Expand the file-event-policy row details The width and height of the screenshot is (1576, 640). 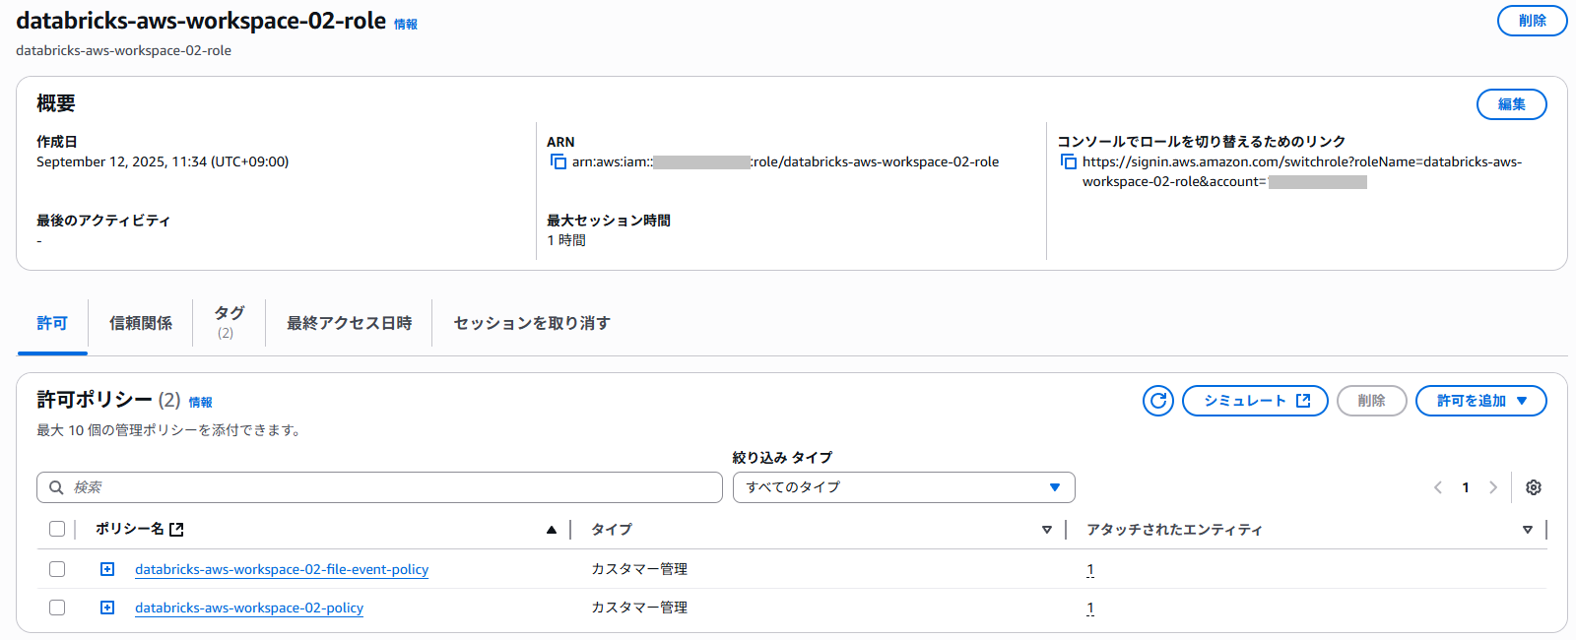(x=107, y=569)
